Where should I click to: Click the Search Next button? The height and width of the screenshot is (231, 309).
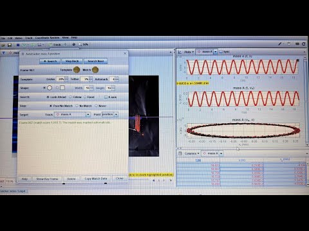(x=95, y=61)
